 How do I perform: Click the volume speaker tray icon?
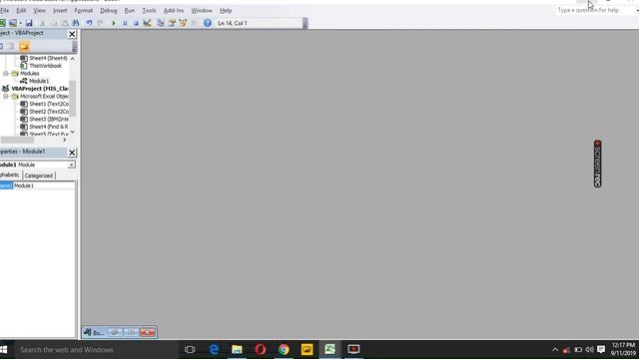589,350
